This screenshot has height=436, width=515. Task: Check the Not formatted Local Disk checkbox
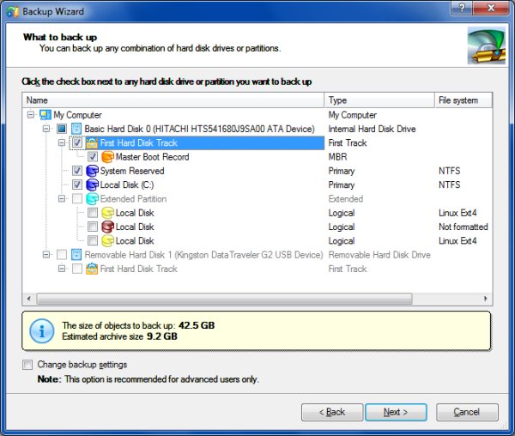pos(93,227)
